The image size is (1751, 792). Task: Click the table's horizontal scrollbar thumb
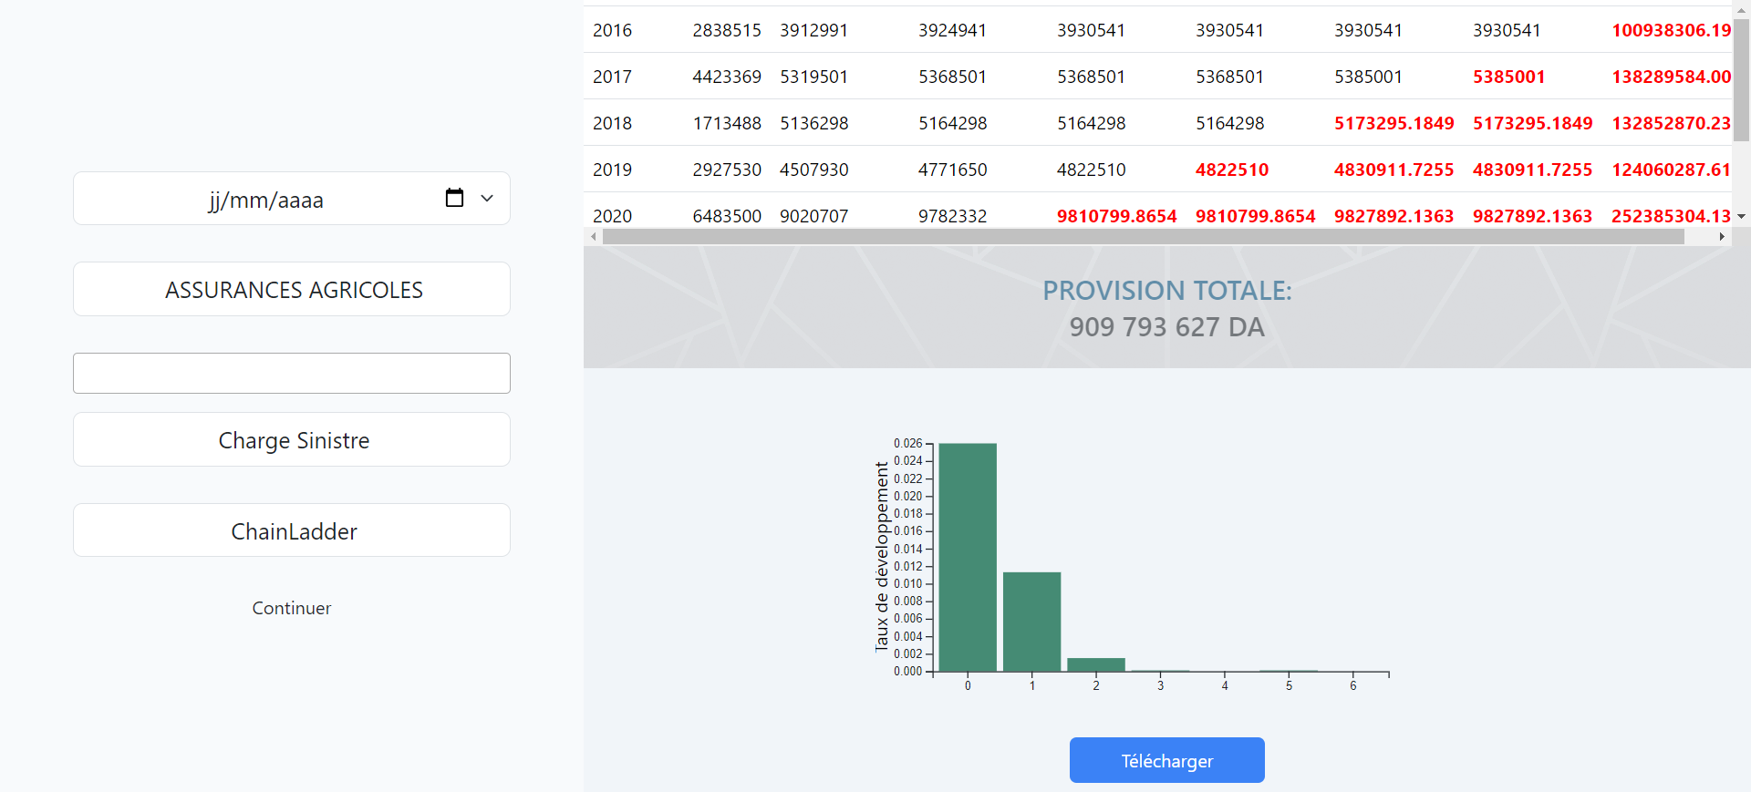coord(1142,237)
